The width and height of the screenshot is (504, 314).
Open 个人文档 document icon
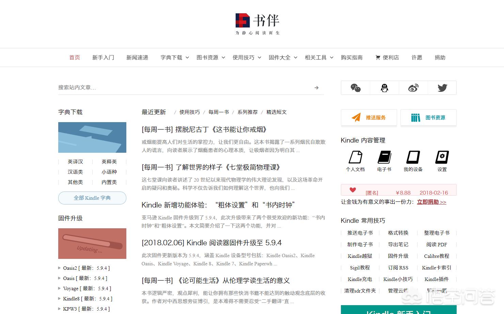[x=355, y=157]
